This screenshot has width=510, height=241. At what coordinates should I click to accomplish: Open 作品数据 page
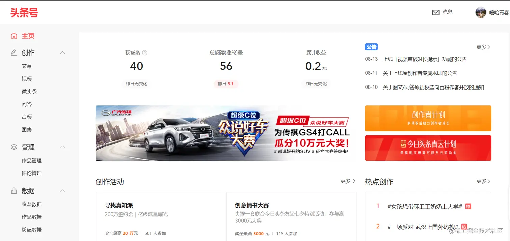coord(32,217)
